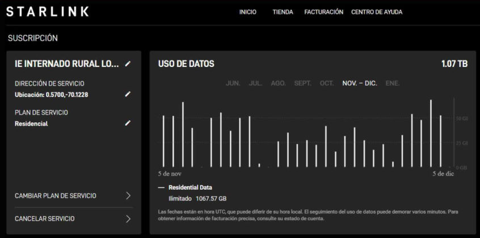Click the 5 de dic axis label

click(x=443, y=174)
